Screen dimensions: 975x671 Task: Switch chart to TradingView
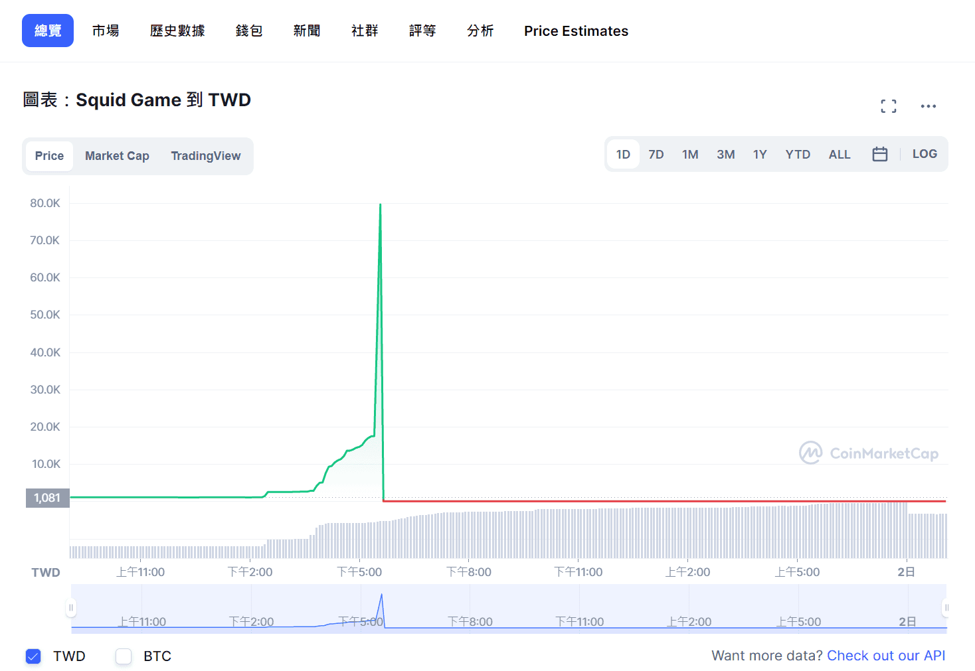tap(206, 156)
